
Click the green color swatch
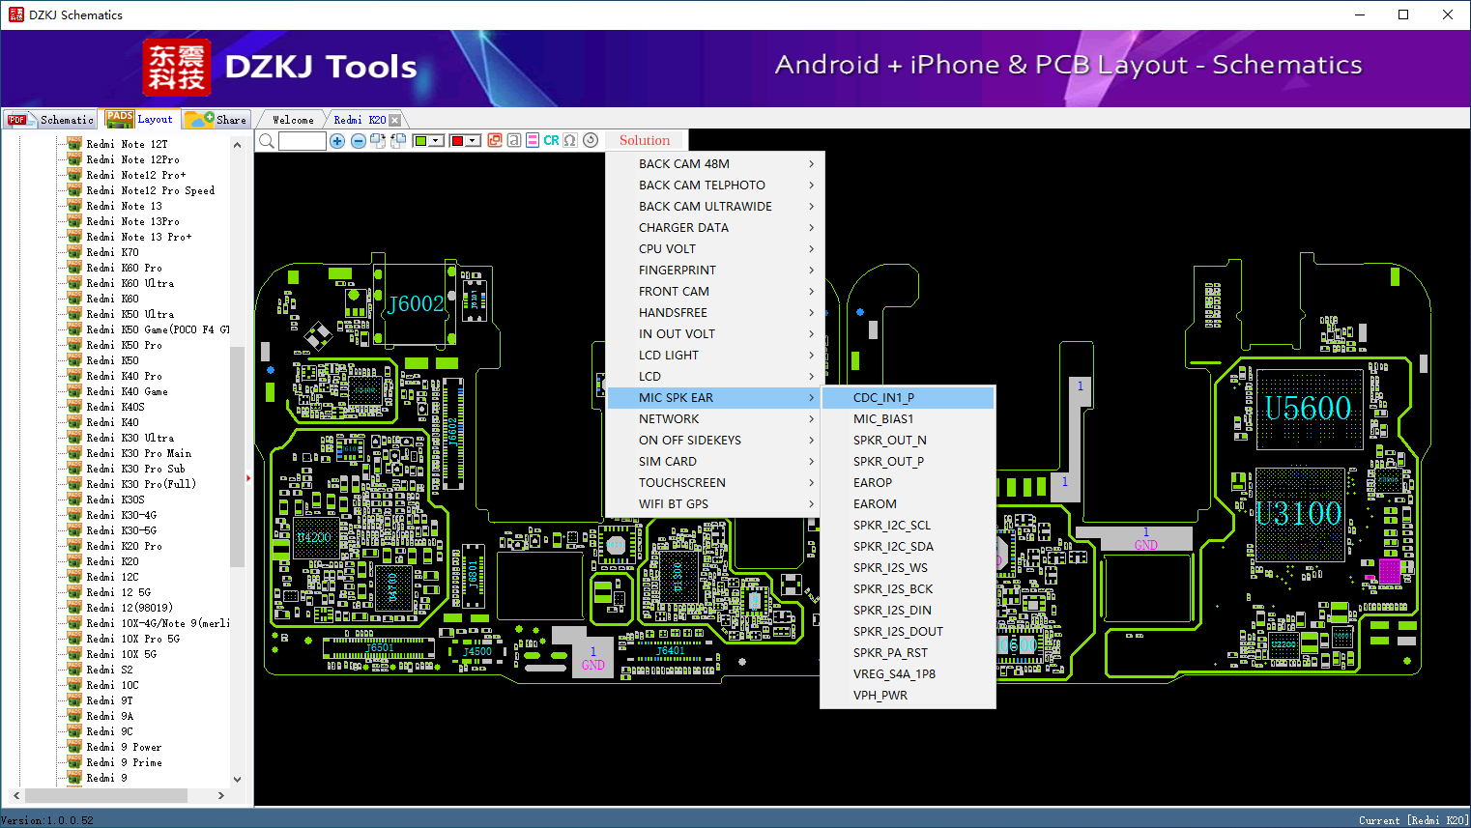coord(420,141)
